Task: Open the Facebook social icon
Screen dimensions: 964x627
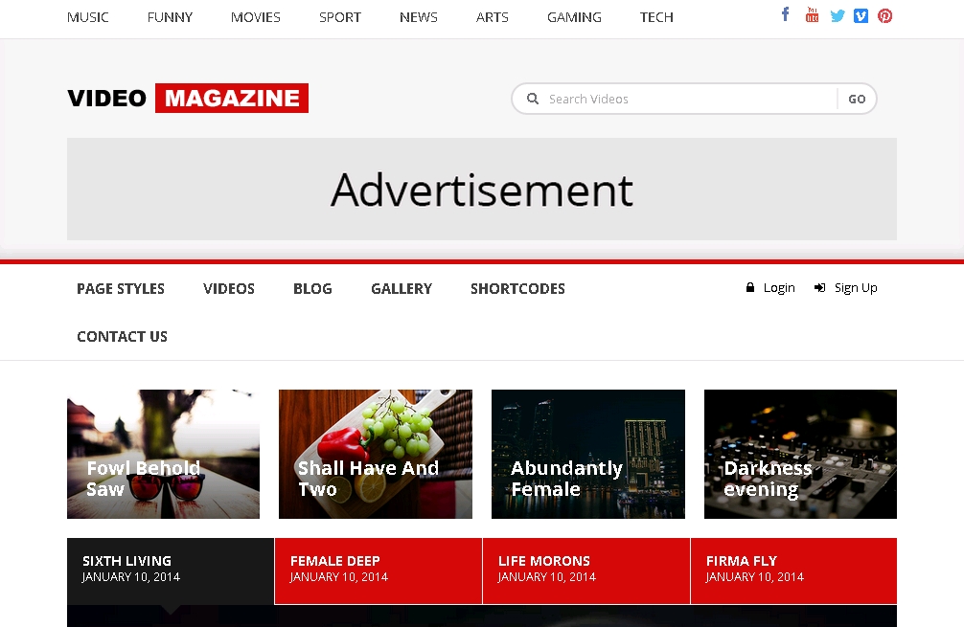Action: (x=786, y=14)
